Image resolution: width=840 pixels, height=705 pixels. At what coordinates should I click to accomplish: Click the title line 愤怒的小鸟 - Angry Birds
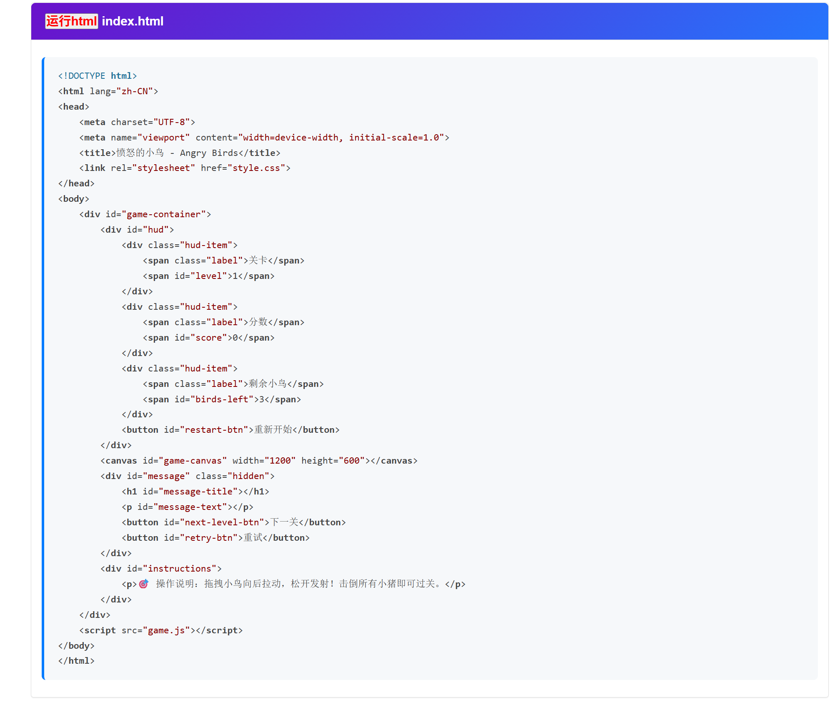click(180, 153)
